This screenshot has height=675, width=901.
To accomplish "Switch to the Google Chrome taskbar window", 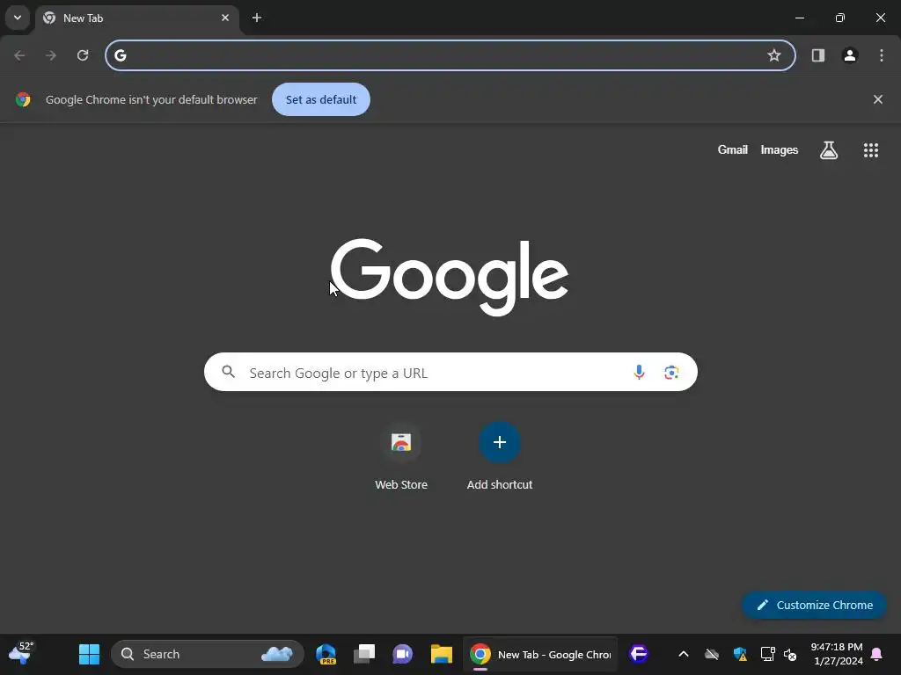I will [x=540, y=654].
